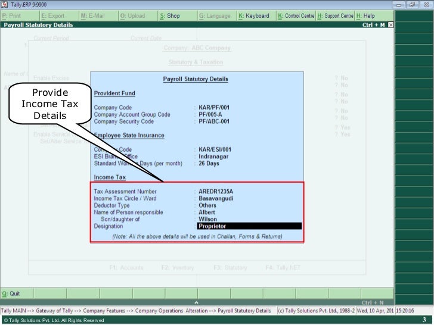Screen dimensions: 434x325
Task: Edit the PF Company Code field KAR/PF/001
Action: pos(214,108)
